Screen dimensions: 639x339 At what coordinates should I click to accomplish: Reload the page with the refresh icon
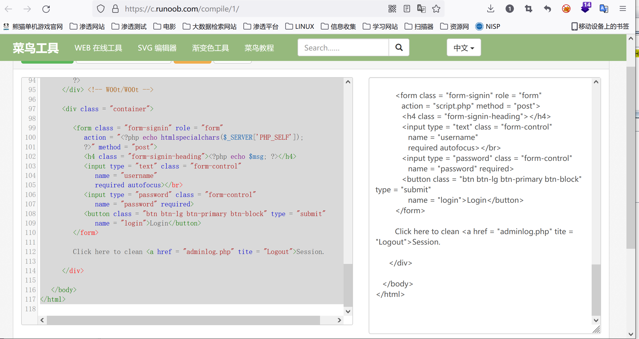(x=46, y=9)
